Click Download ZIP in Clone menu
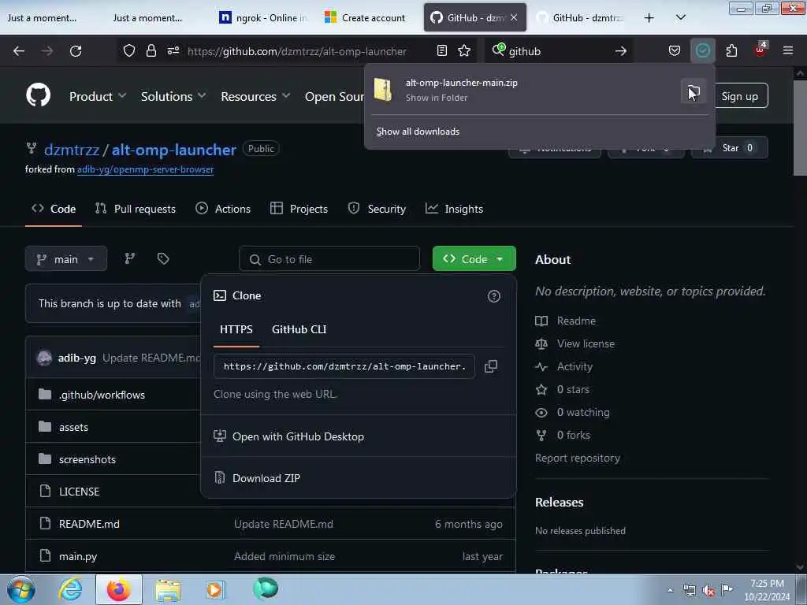 click(x=266, y=478)
